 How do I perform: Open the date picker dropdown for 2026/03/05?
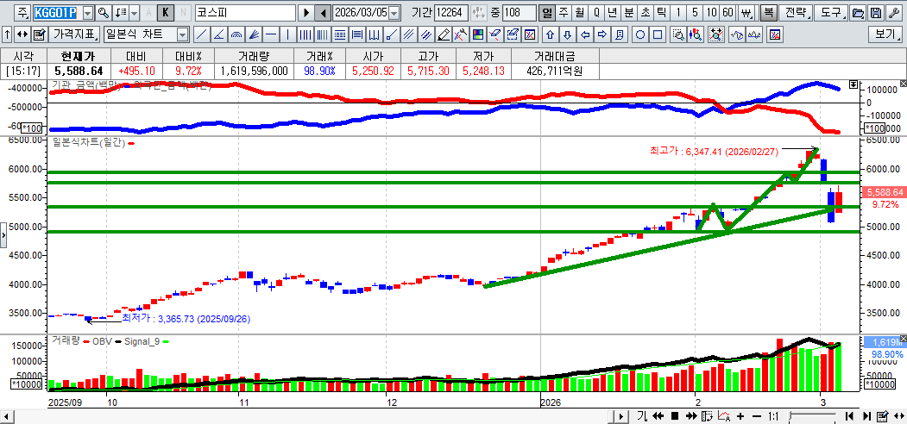tap(394, 13)
